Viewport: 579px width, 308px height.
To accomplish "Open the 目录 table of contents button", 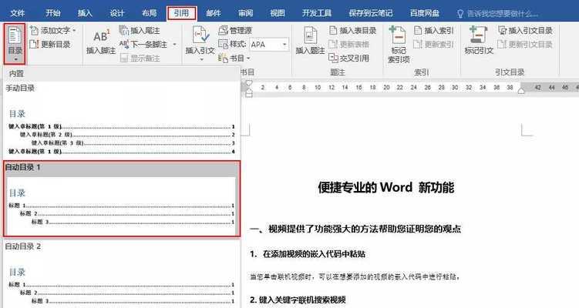I will click(x=15, y=44).
